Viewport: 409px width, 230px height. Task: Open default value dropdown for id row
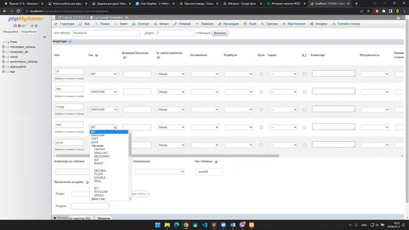pos(171,74)
